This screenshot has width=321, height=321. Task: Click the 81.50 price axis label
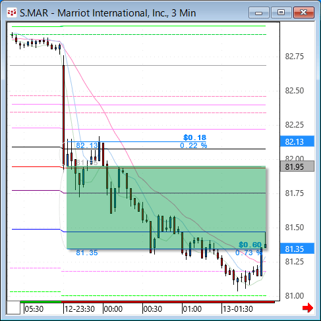point(295,227)
